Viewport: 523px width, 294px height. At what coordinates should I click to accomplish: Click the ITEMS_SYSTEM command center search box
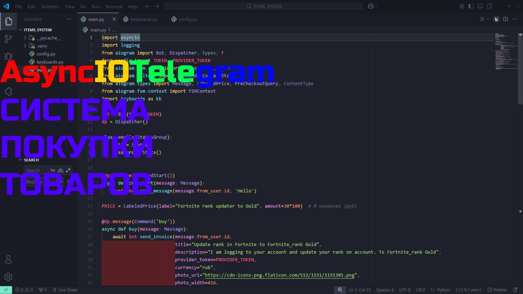pos(264,7)
